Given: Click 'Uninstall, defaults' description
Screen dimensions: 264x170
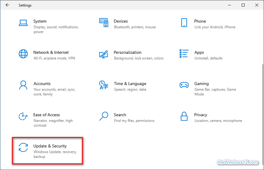Looking at the screenshot, I should point(208,58).
